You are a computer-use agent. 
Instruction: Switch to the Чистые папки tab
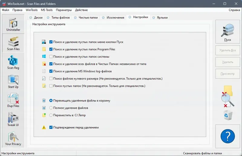86,17
